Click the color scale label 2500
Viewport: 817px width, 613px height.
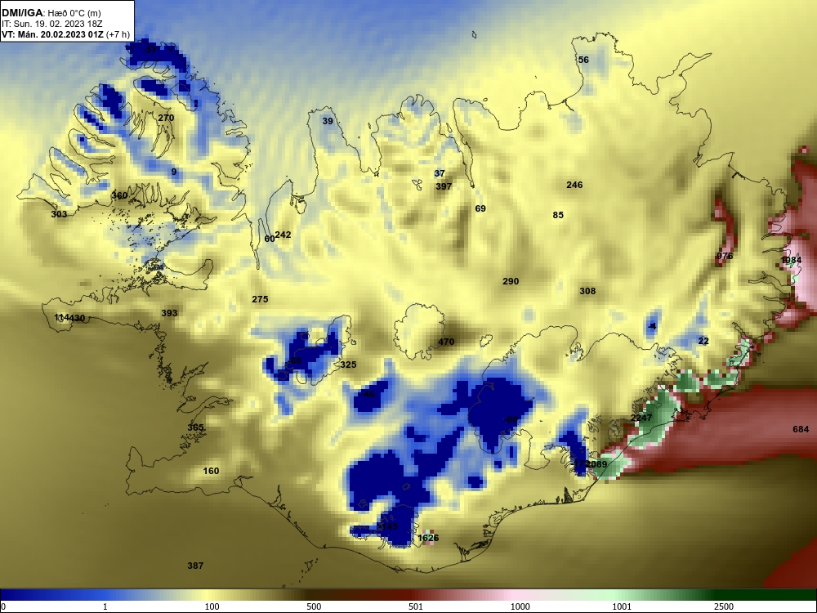tap(724, 606)
